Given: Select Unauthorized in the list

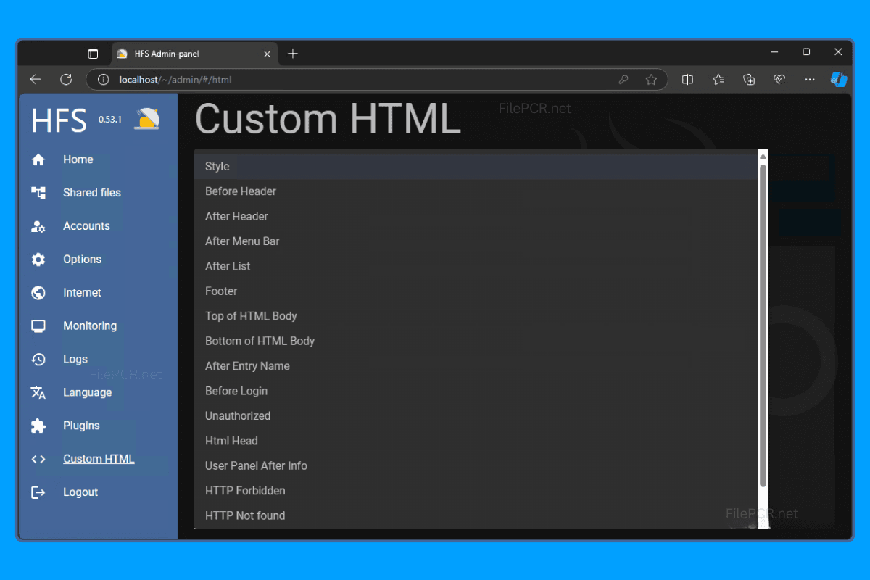Looking at the screenshot, I should pyautogui.click(x=476, y=416).
